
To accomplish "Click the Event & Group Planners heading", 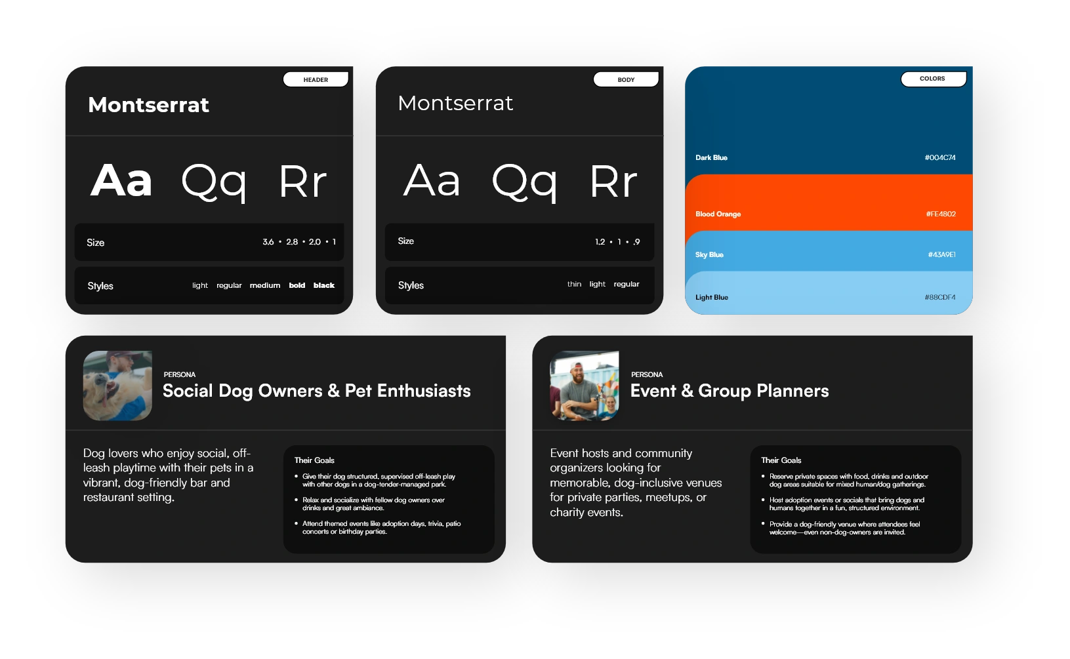I will click(x=729, y=391).
